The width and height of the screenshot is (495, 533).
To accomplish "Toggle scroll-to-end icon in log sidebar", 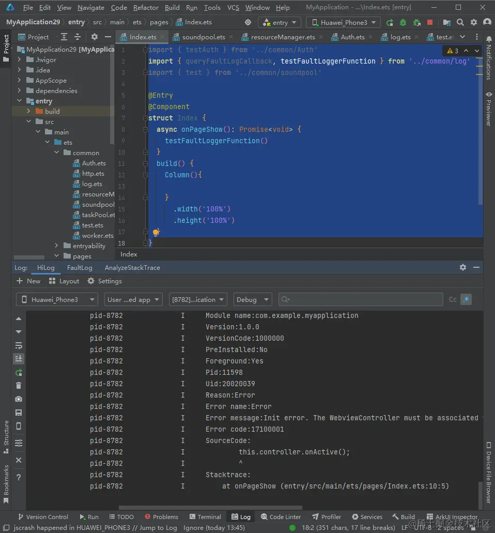I will coord(19,359).
